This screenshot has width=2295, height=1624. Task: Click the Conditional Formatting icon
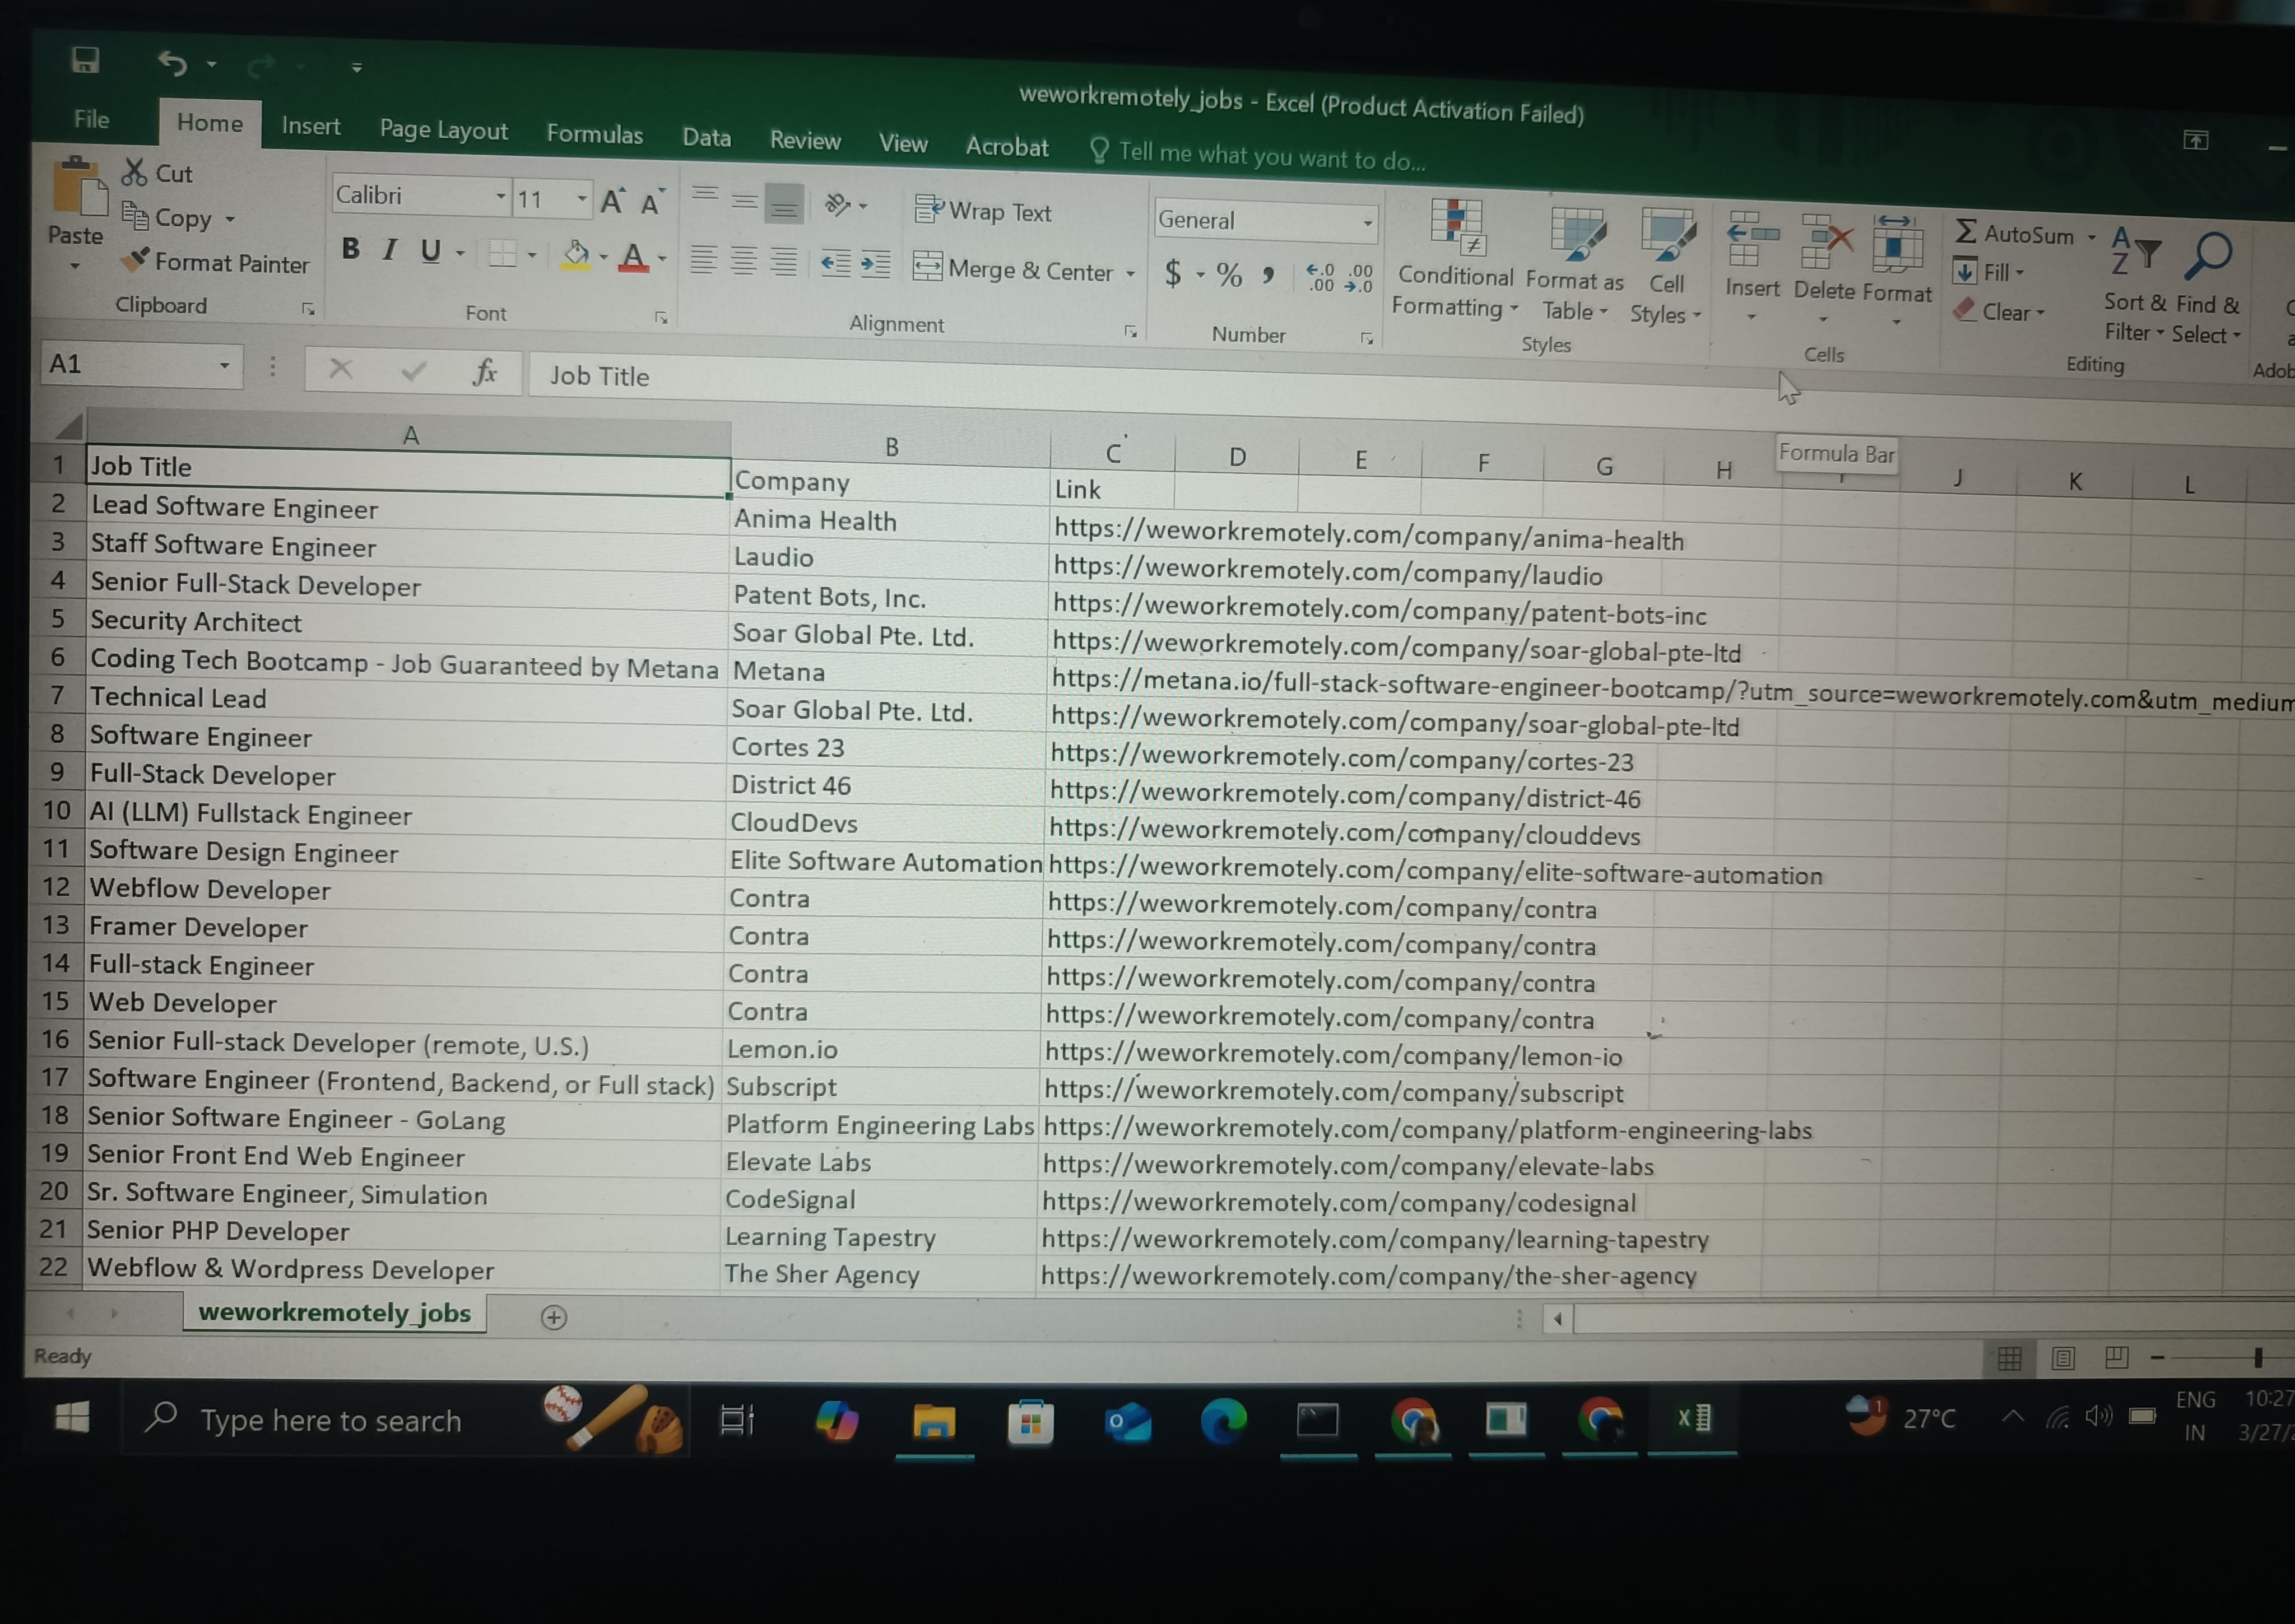pos(1457,229)
